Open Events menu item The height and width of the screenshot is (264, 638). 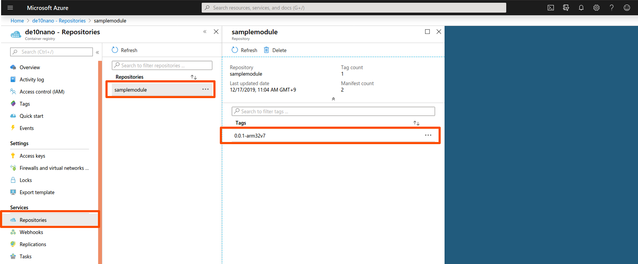[26, 128]
